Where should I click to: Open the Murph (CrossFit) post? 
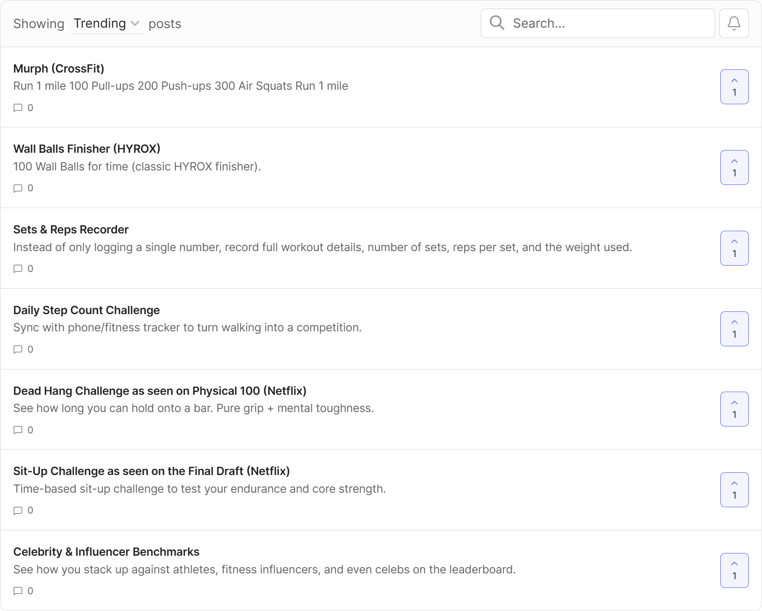click(59, 68)
